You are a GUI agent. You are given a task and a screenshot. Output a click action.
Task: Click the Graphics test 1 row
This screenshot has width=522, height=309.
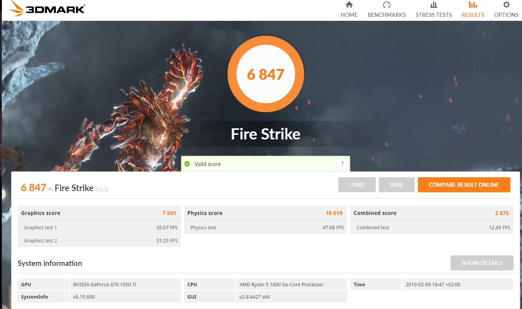pos(99,228)
